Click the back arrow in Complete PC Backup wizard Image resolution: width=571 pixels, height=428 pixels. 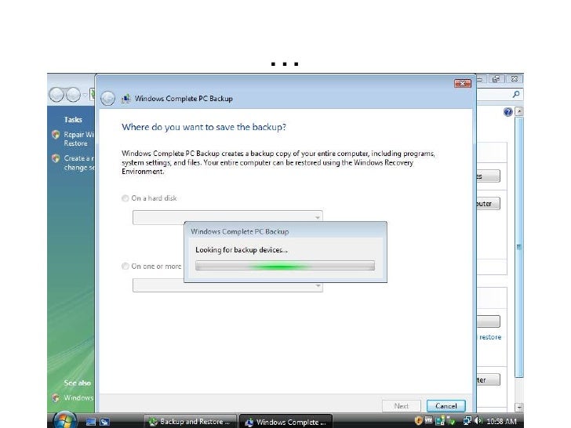(107, 98)
